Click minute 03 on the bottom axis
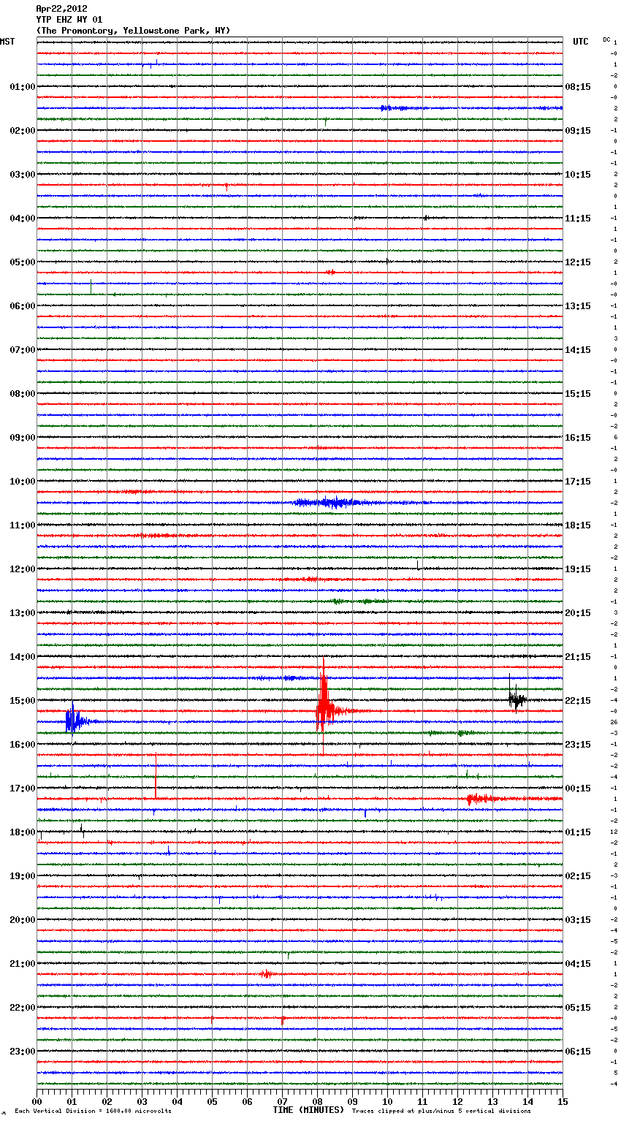621x1121 pixels. point(142,1101)
